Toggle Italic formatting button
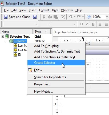Image resolution: width=109 pixels, height=115 pixels. click(x=87, y=24)
